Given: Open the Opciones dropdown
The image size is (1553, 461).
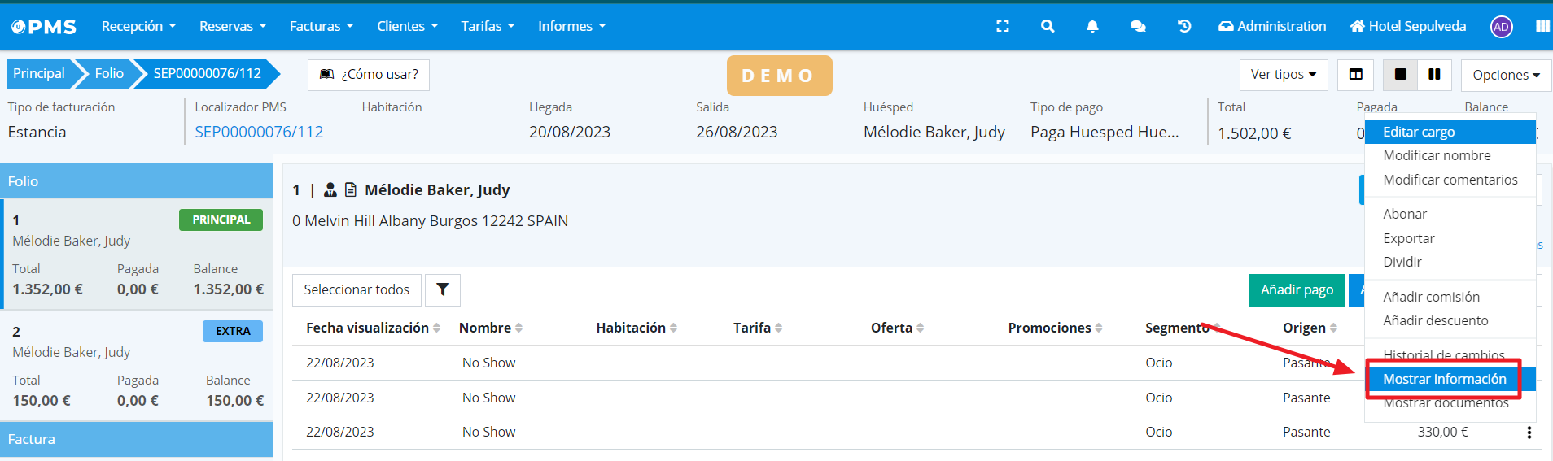Looking at the screenshot, I should (1505, 75).
